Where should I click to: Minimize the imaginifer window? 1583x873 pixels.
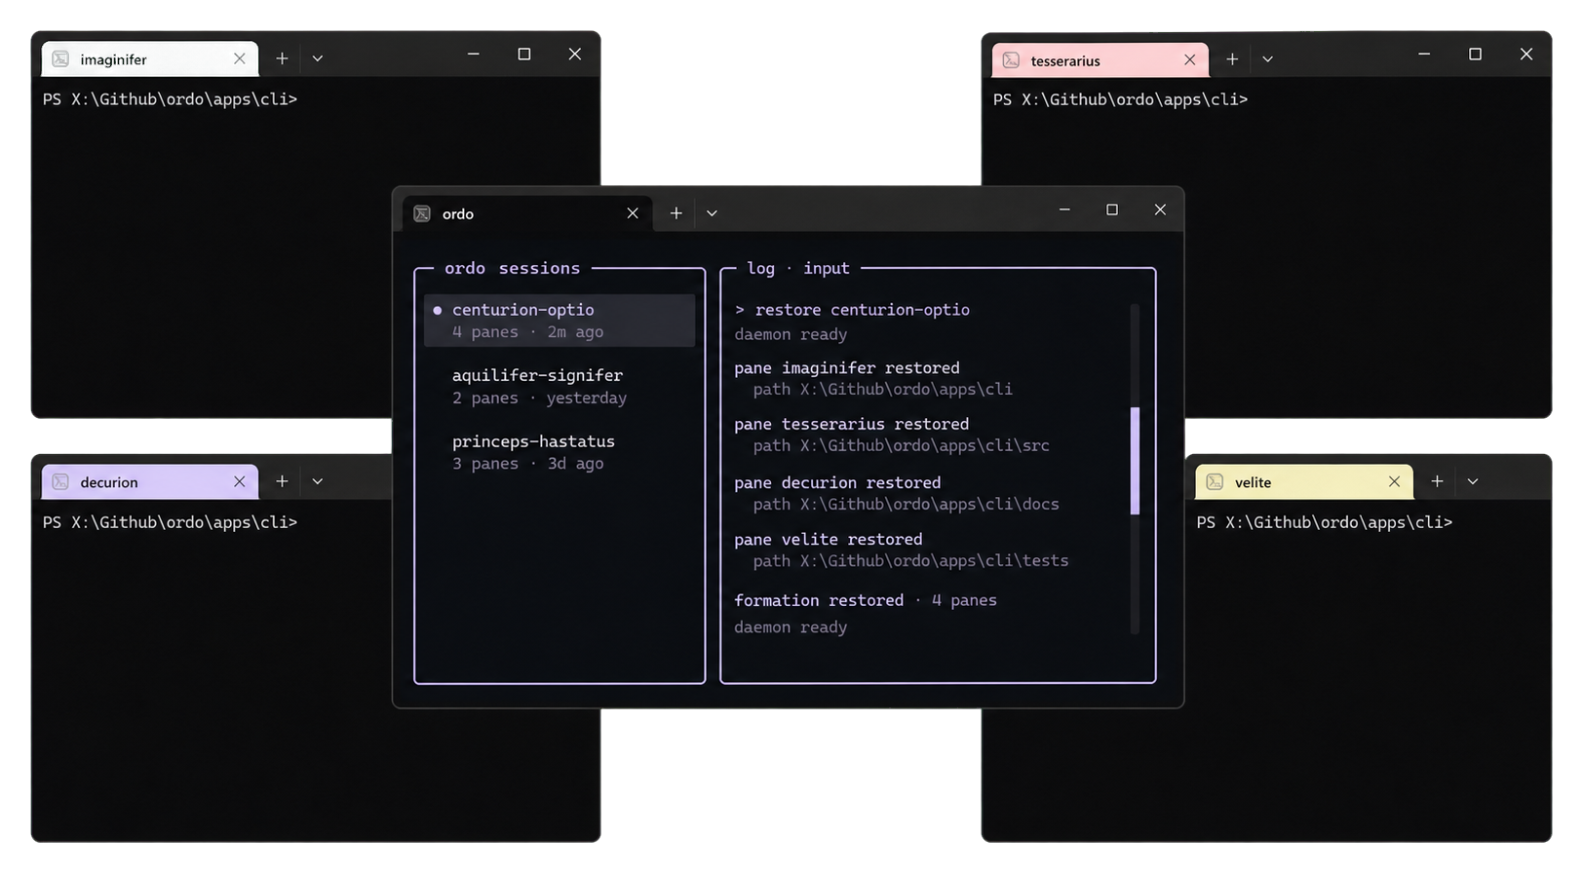click(474, 54)
